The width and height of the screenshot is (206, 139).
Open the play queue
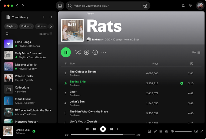coord(161,131)
